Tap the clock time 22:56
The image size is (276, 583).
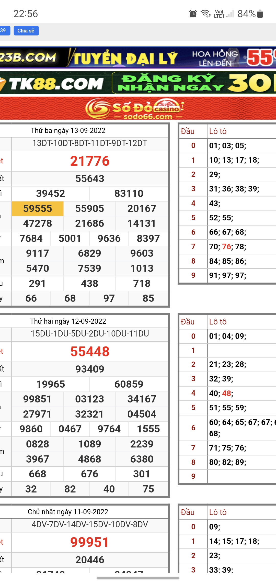[26, 14]
